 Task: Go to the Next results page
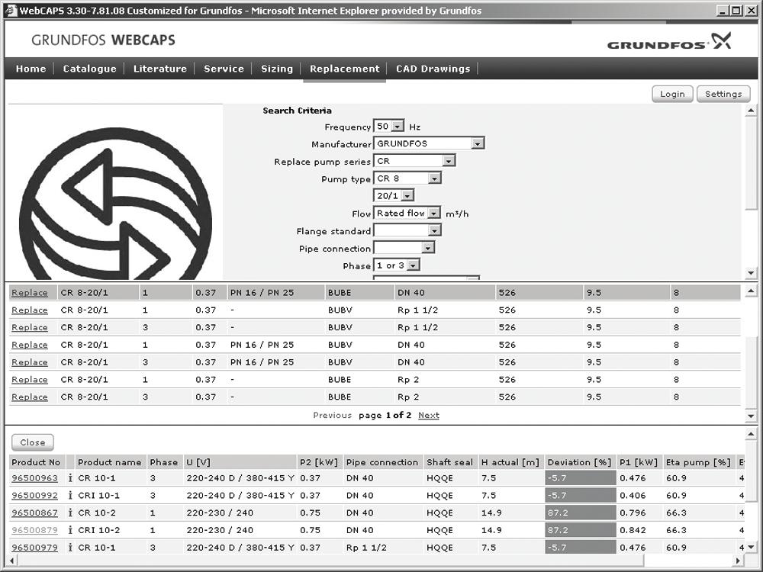click(x=429, y=416)
